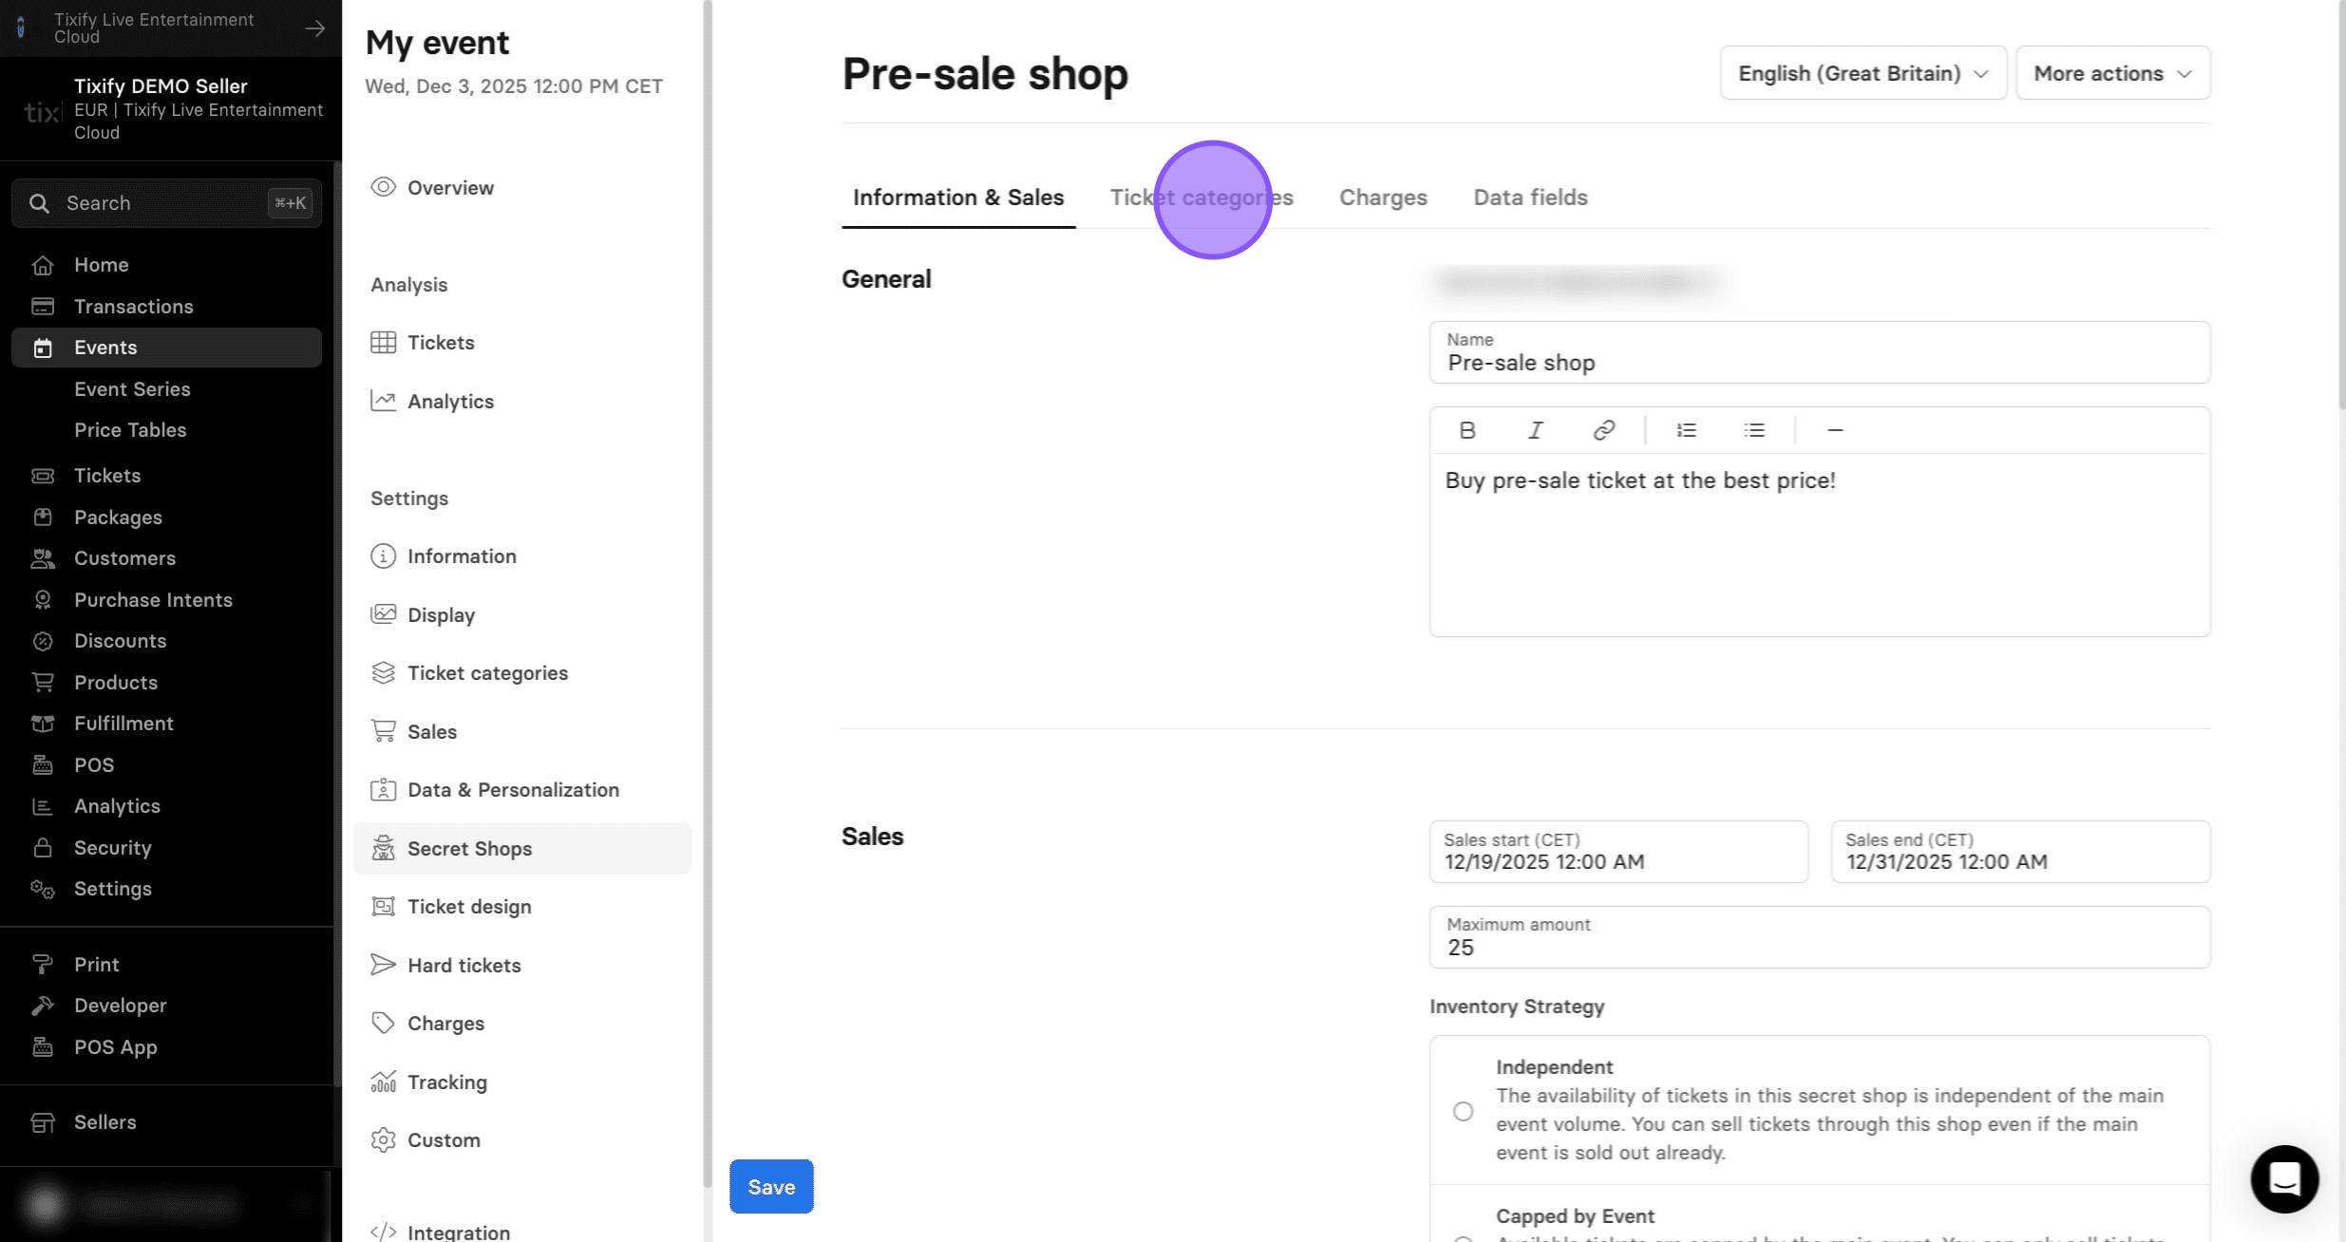Image resolution: width=2346 pixels, height=1242 pixels.
Task: Open the Data fields tab
Action: (1530, 198)
